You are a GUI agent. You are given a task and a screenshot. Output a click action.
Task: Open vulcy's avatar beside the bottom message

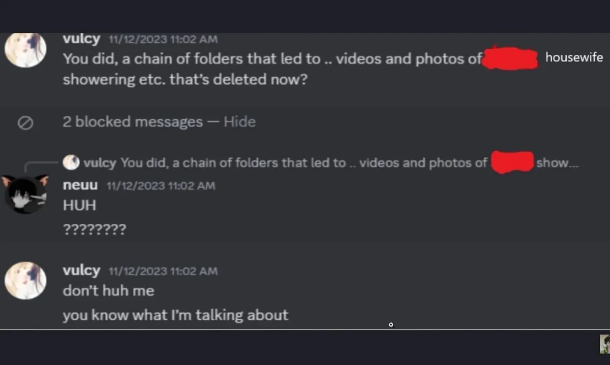(x=25, y=280)
